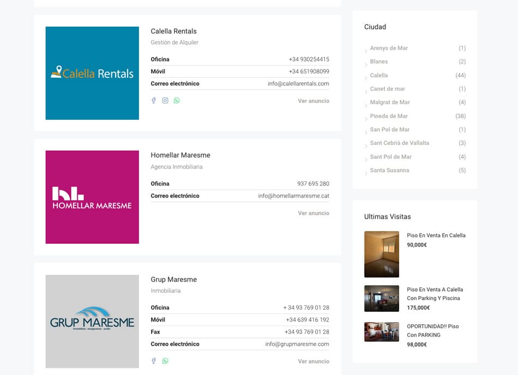The width and height of the screenshot is (518, 375).
Task: Select the Grup Maresme logo
Action: click(x=92, y=321)
